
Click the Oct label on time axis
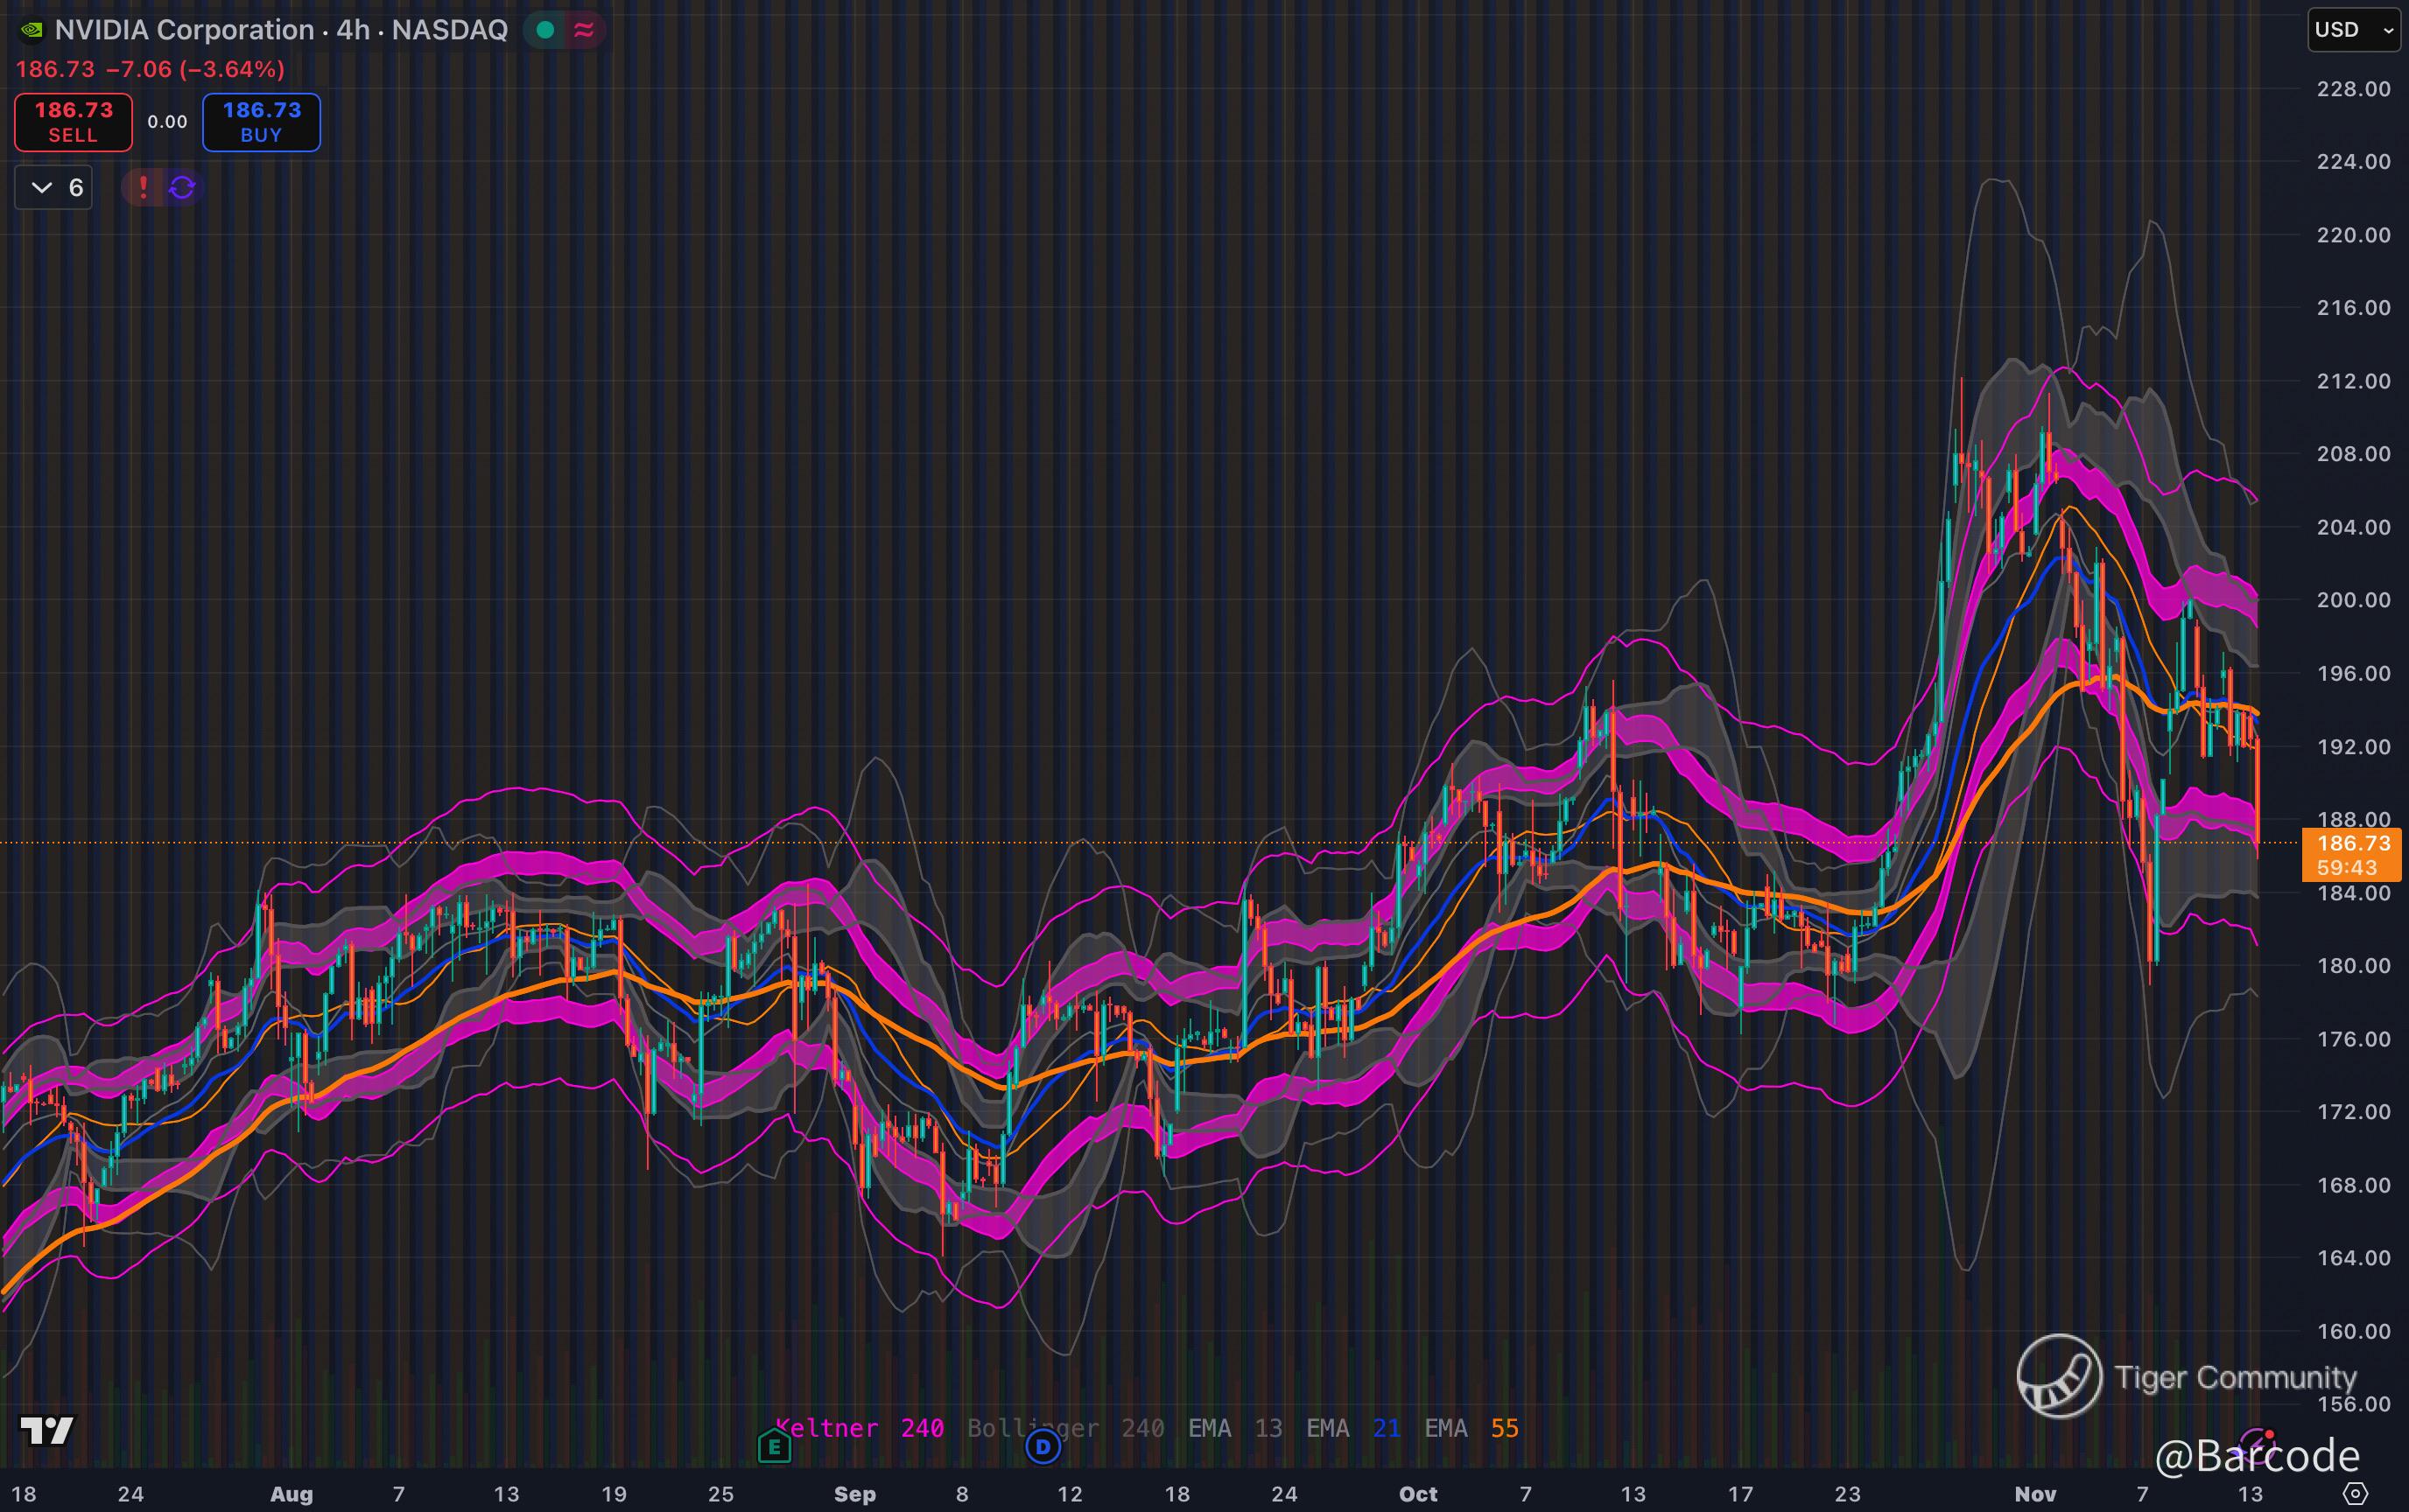click(1417, 1494)
